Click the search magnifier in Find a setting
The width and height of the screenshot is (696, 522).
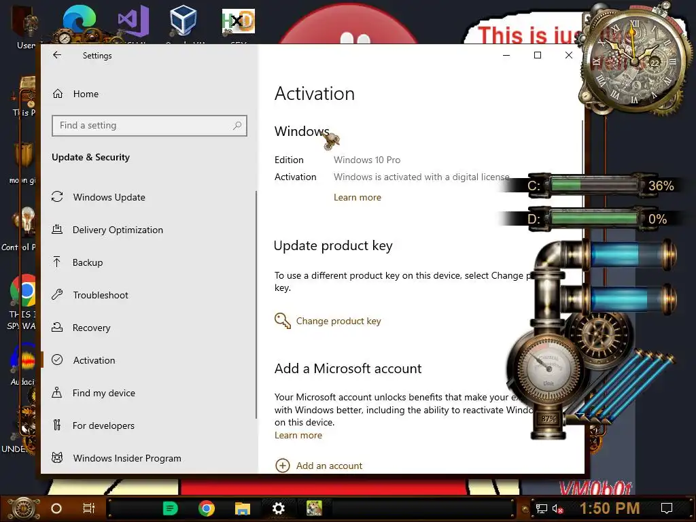[x=237, y=126]
